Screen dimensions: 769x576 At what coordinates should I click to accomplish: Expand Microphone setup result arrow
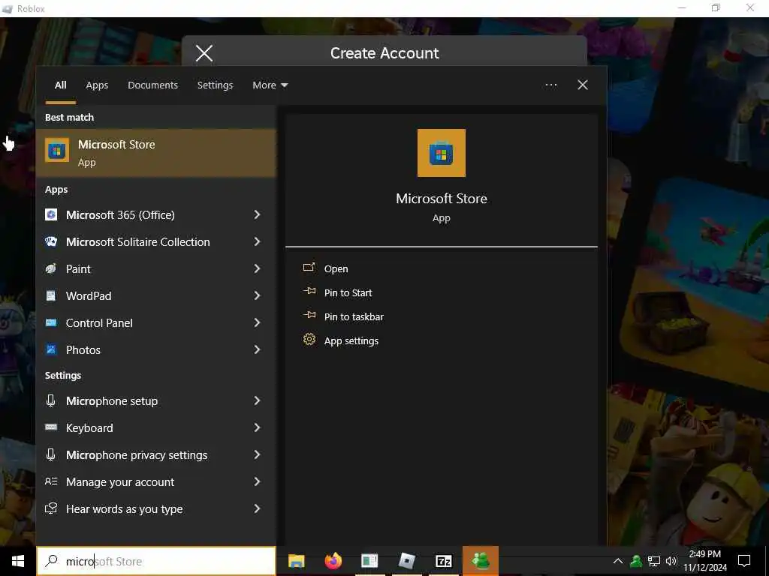pos(257,400)
